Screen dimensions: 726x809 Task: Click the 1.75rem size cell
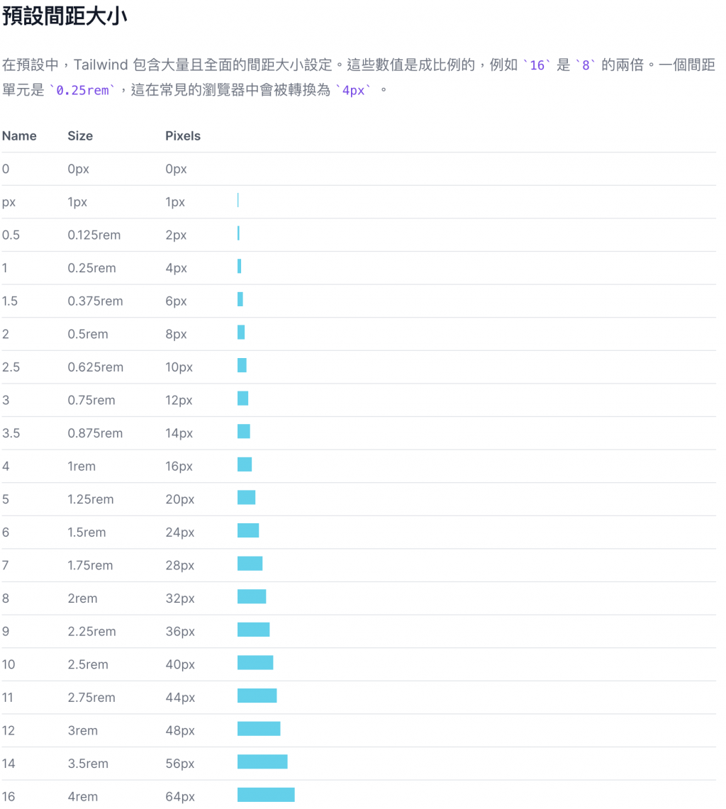[x=90, y=566]
